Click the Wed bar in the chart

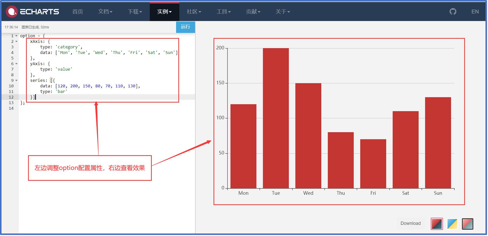(x=308, y=136)
